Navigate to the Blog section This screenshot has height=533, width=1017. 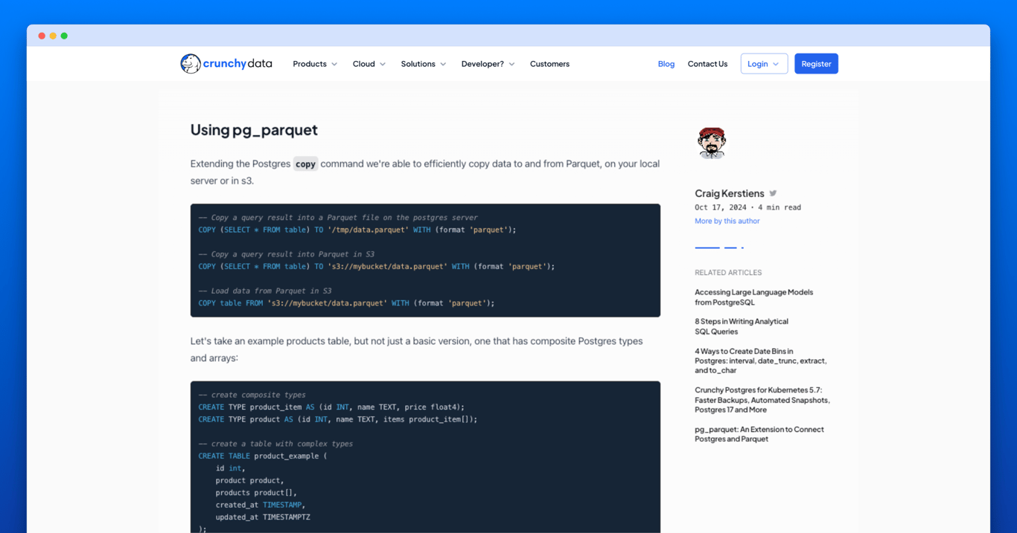tap(666, 64)
